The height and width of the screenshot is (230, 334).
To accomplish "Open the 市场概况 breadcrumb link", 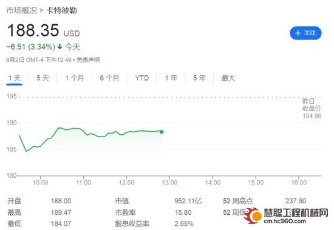I will (x=21, y=10).
